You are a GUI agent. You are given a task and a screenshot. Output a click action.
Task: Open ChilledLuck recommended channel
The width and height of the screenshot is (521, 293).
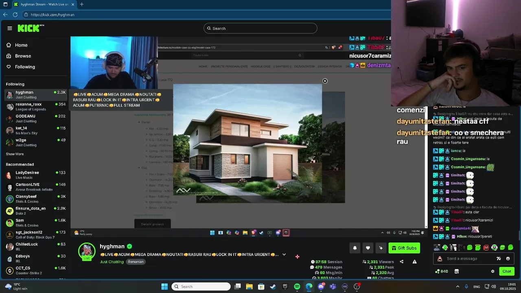36,247
